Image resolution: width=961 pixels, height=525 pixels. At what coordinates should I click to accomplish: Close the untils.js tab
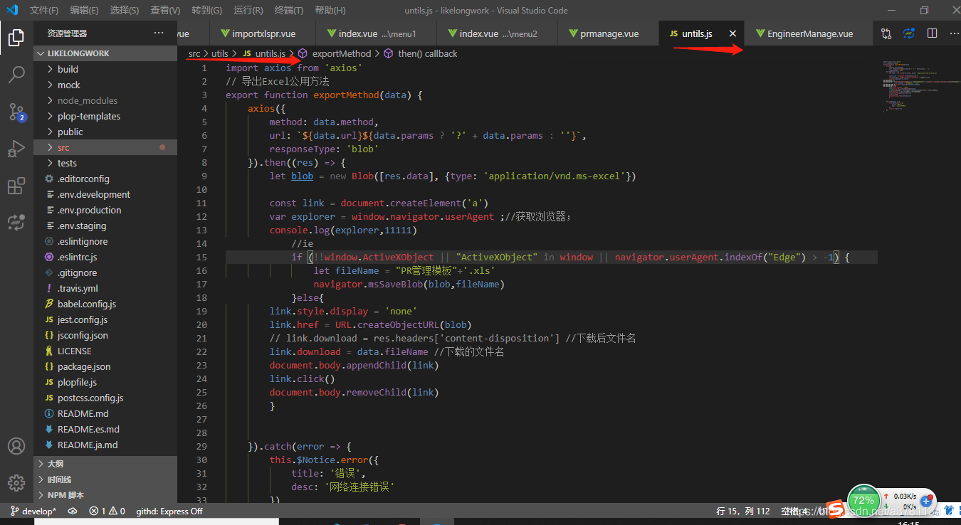click(x=732, y=33)
